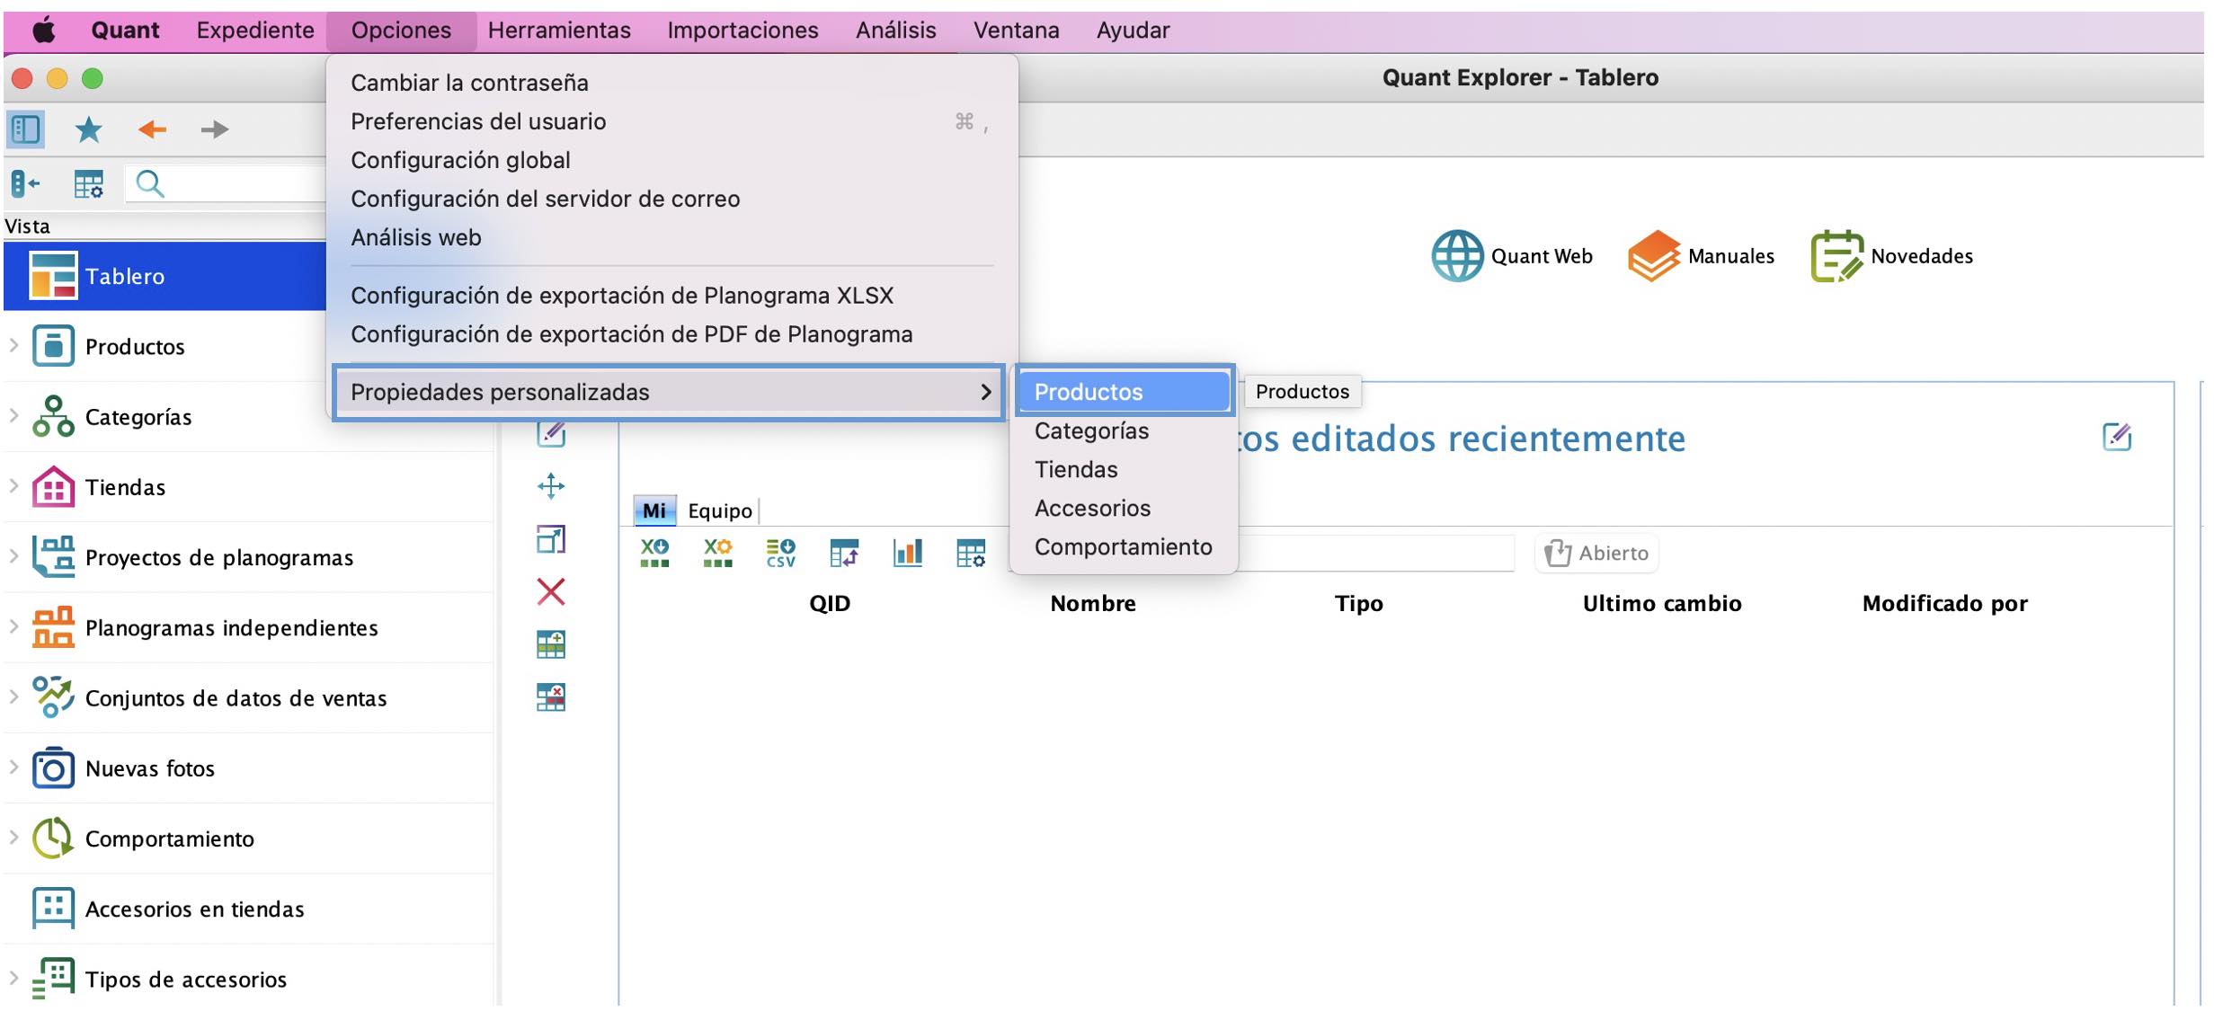Click the pivot table icon in widget toolbar

click(x=844, y=553)
